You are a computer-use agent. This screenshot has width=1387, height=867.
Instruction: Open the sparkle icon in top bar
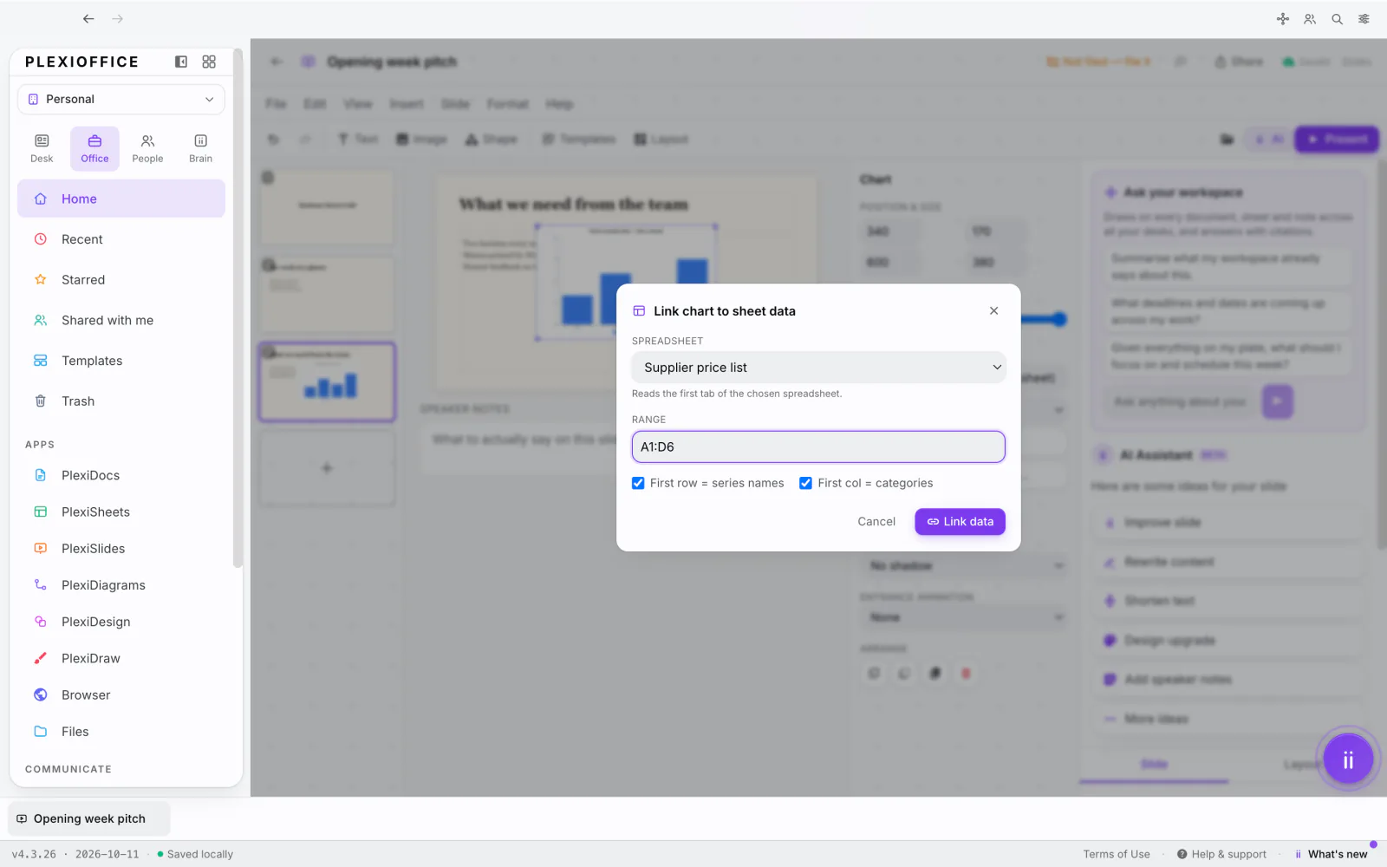(1283, 18)
